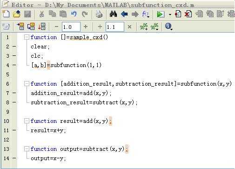235x169 pixels.
Task: Toggle breakpoint dash on line 14
Action: [x=14, y=158]
